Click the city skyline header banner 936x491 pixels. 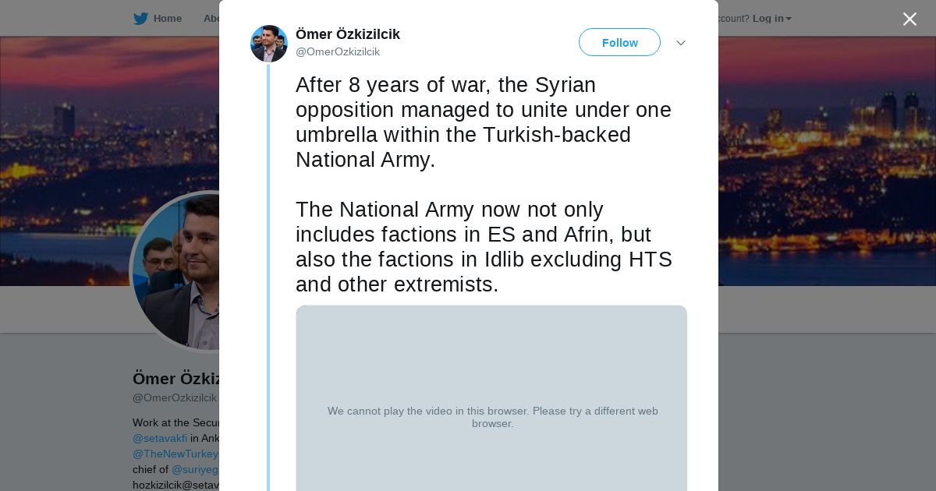(x=819, y=156)
